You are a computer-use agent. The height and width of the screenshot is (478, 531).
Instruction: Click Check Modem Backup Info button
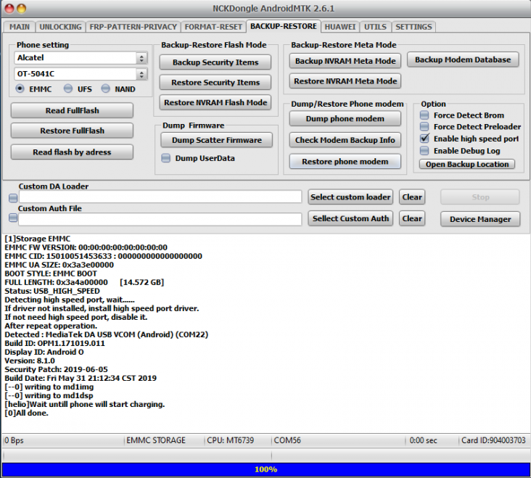345,140
